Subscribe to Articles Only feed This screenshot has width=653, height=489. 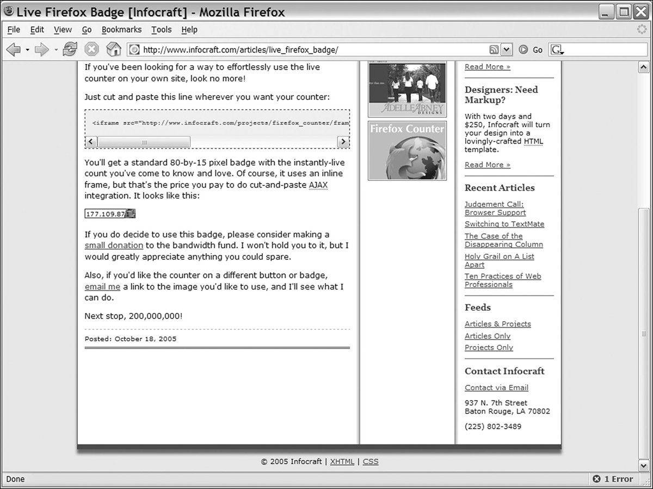pos(488,336)
